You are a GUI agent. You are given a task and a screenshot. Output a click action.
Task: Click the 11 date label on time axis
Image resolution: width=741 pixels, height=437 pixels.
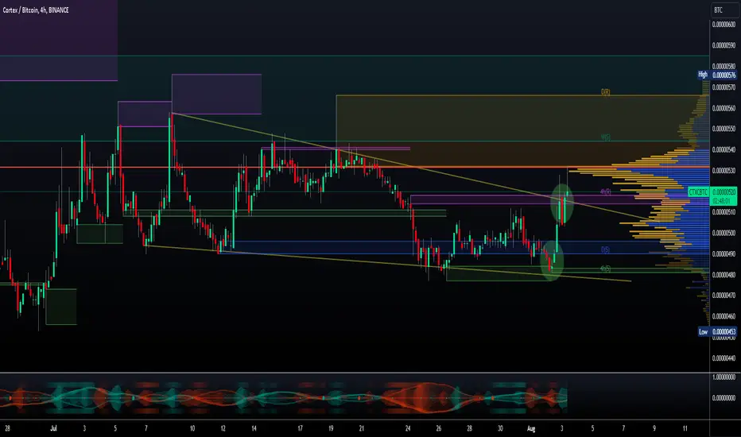tap(685, 428)
